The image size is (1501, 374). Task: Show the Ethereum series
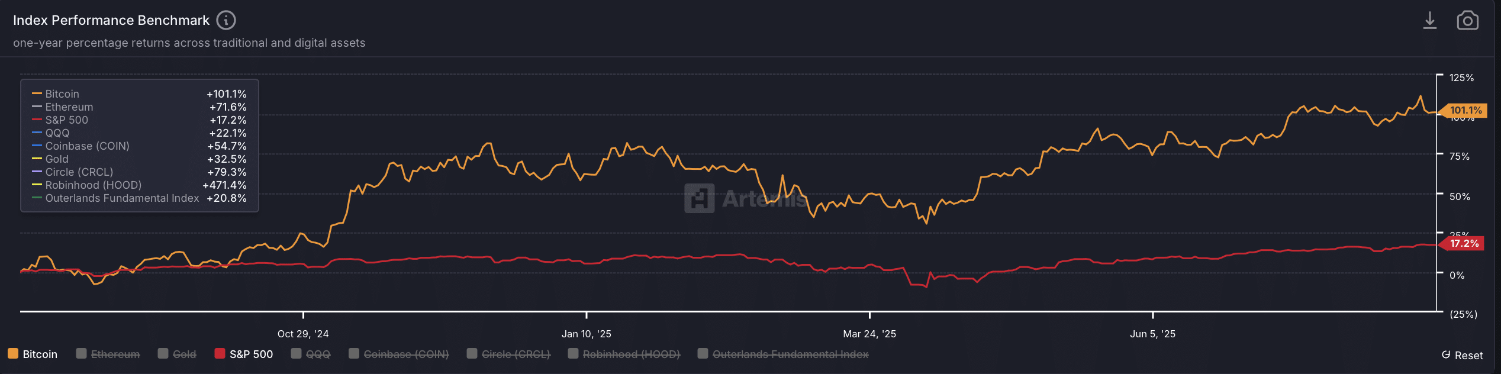point(108,354)
